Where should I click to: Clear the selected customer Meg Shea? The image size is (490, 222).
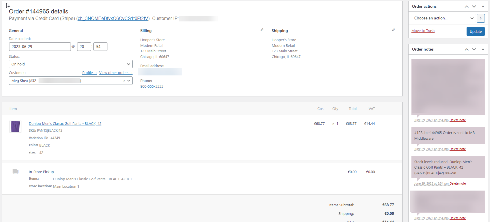coord(124,81)
